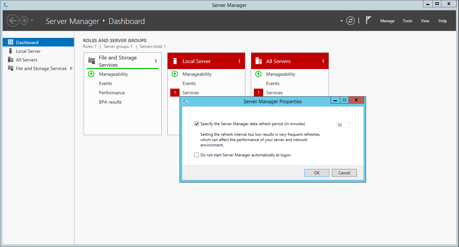Click the Local Server tile icon

pos(175,61)
